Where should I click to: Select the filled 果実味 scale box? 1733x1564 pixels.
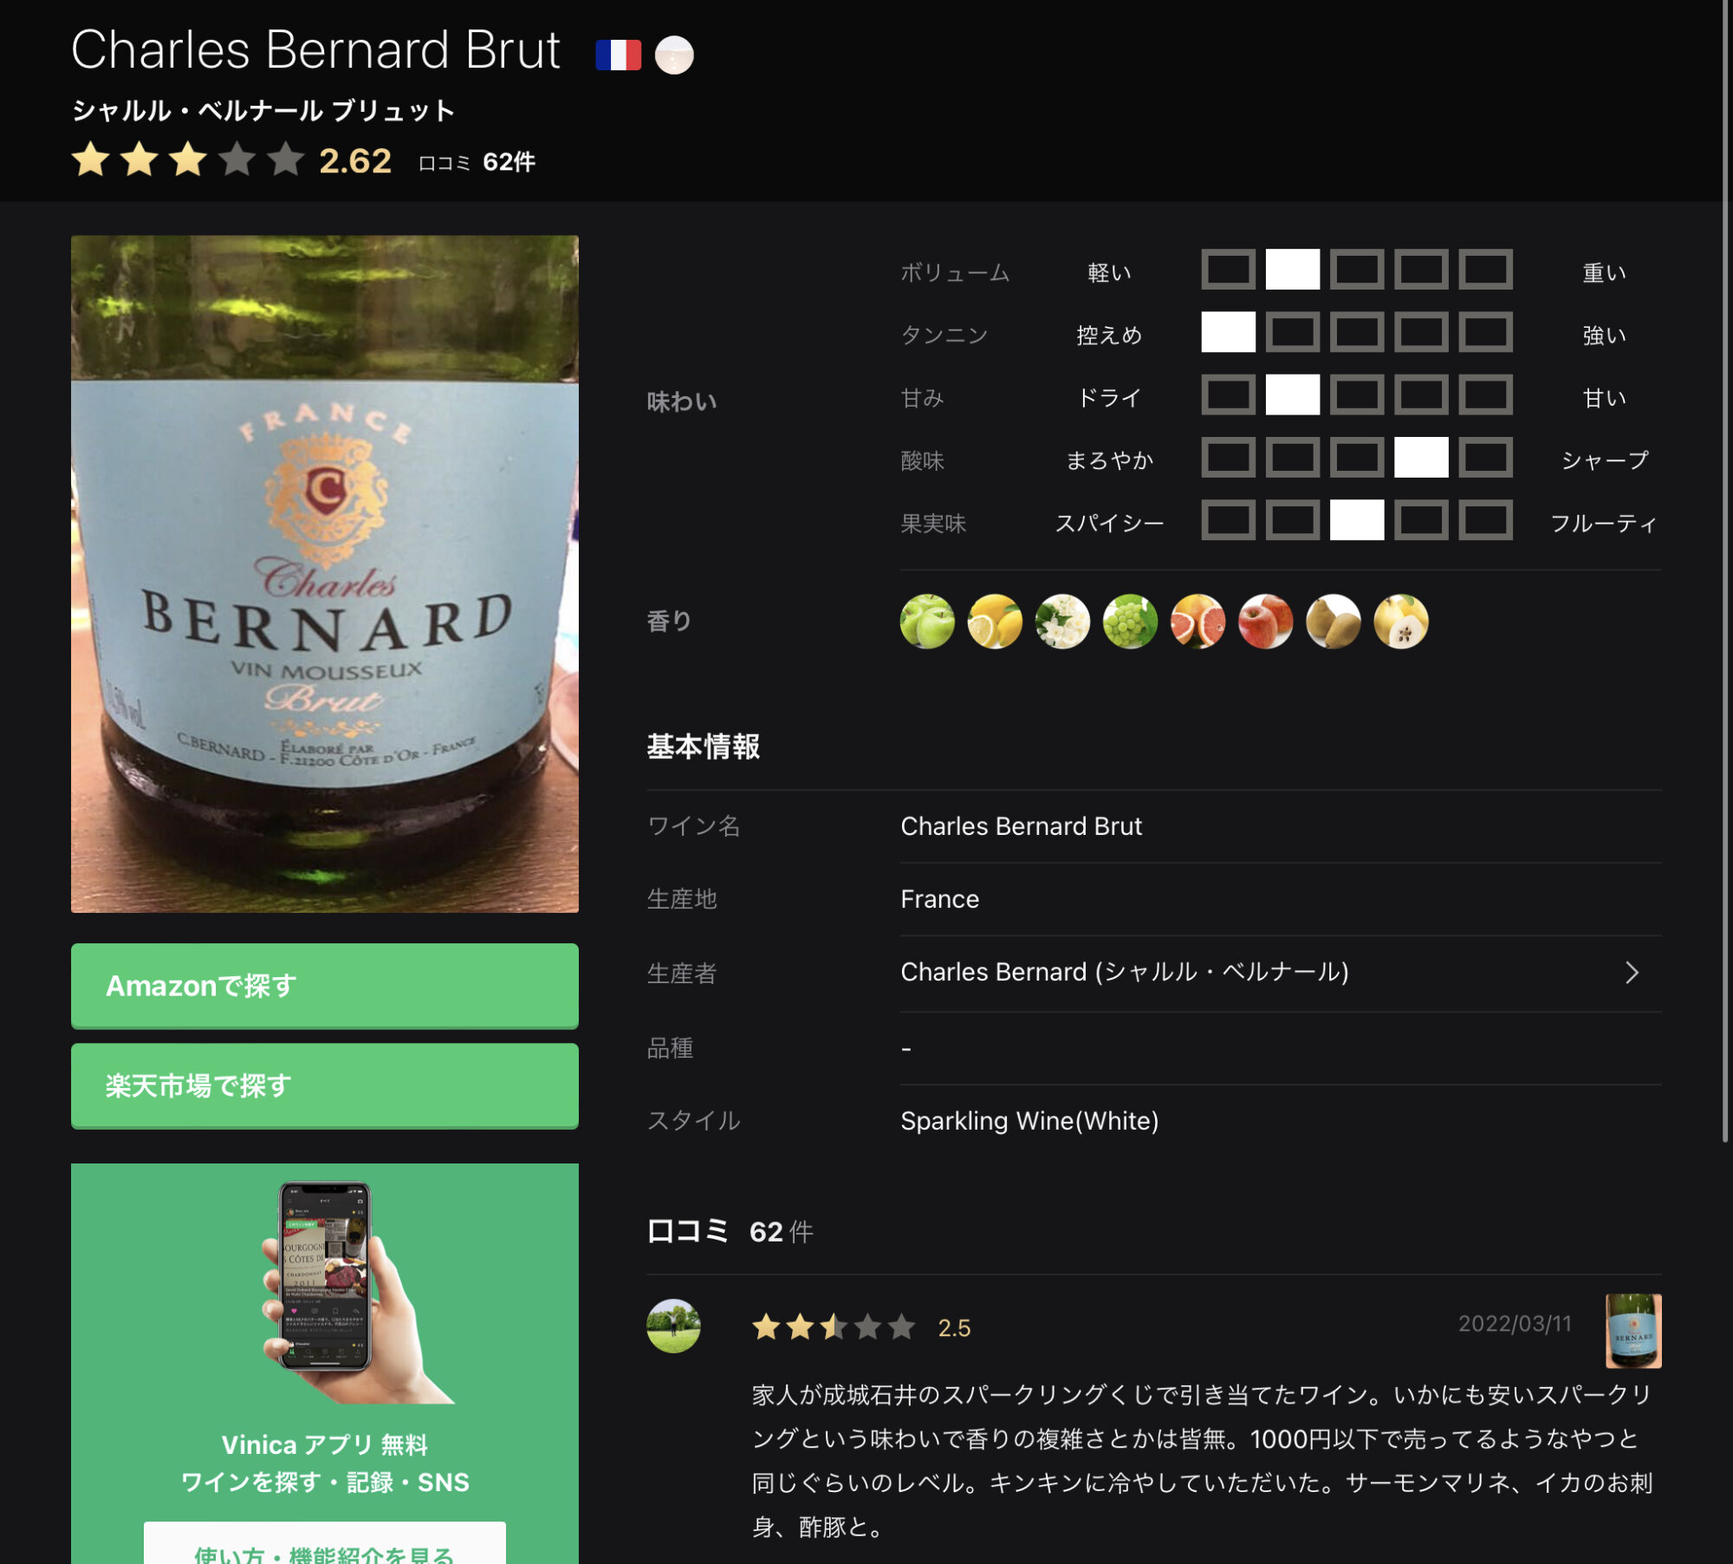coord(1356,519)
